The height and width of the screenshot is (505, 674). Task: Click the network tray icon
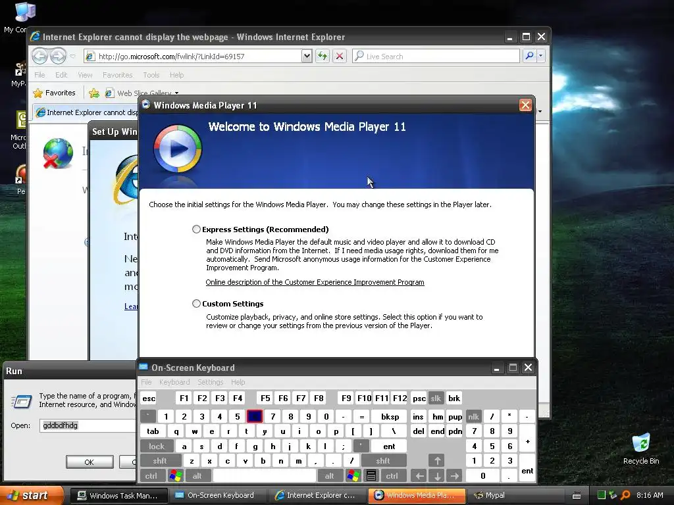(x=613, y=496)
